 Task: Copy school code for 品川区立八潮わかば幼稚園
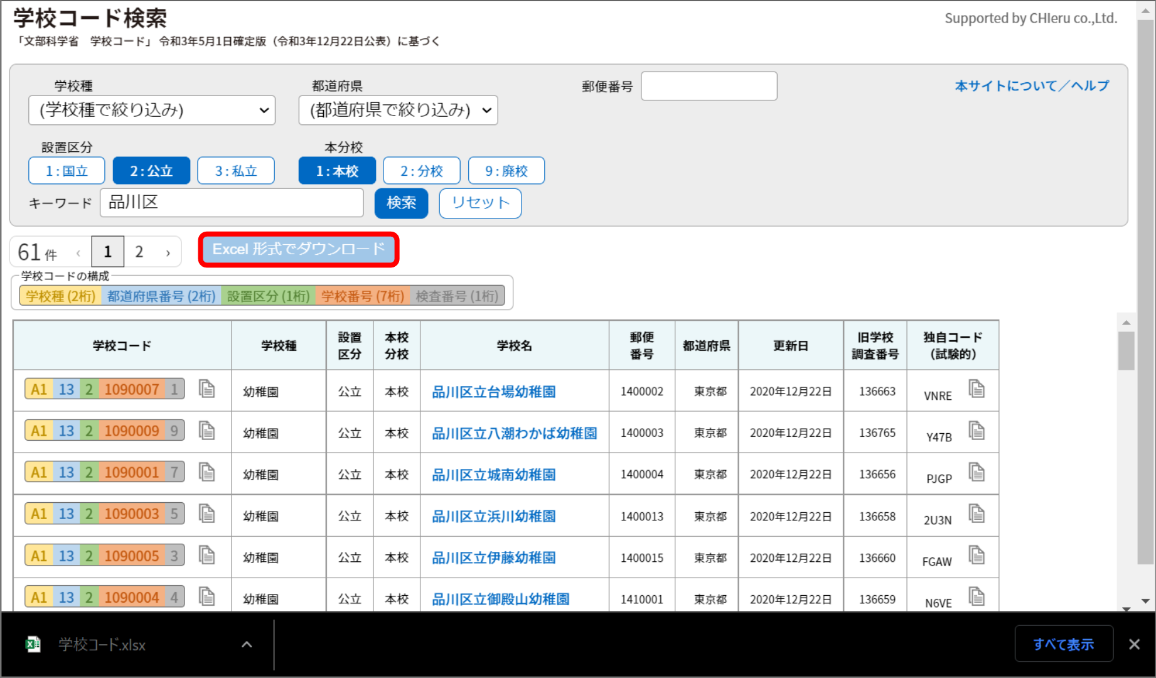point(207,431)
